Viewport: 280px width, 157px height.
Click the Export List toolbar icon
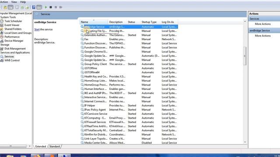tap(27, 7)
